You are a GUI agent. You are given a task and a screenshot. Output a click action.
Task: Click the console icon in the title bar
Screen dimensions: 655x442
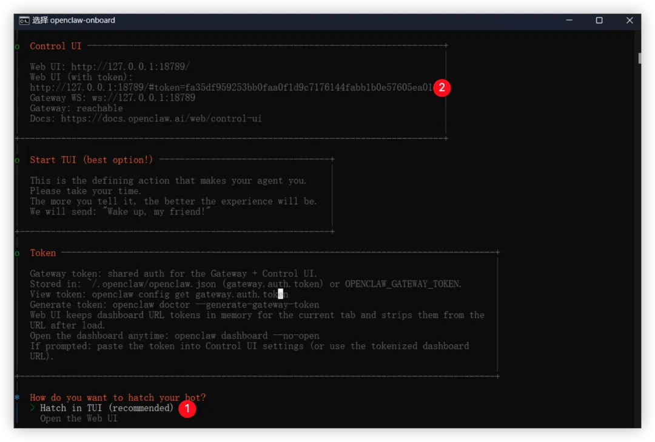click(24, 21)
